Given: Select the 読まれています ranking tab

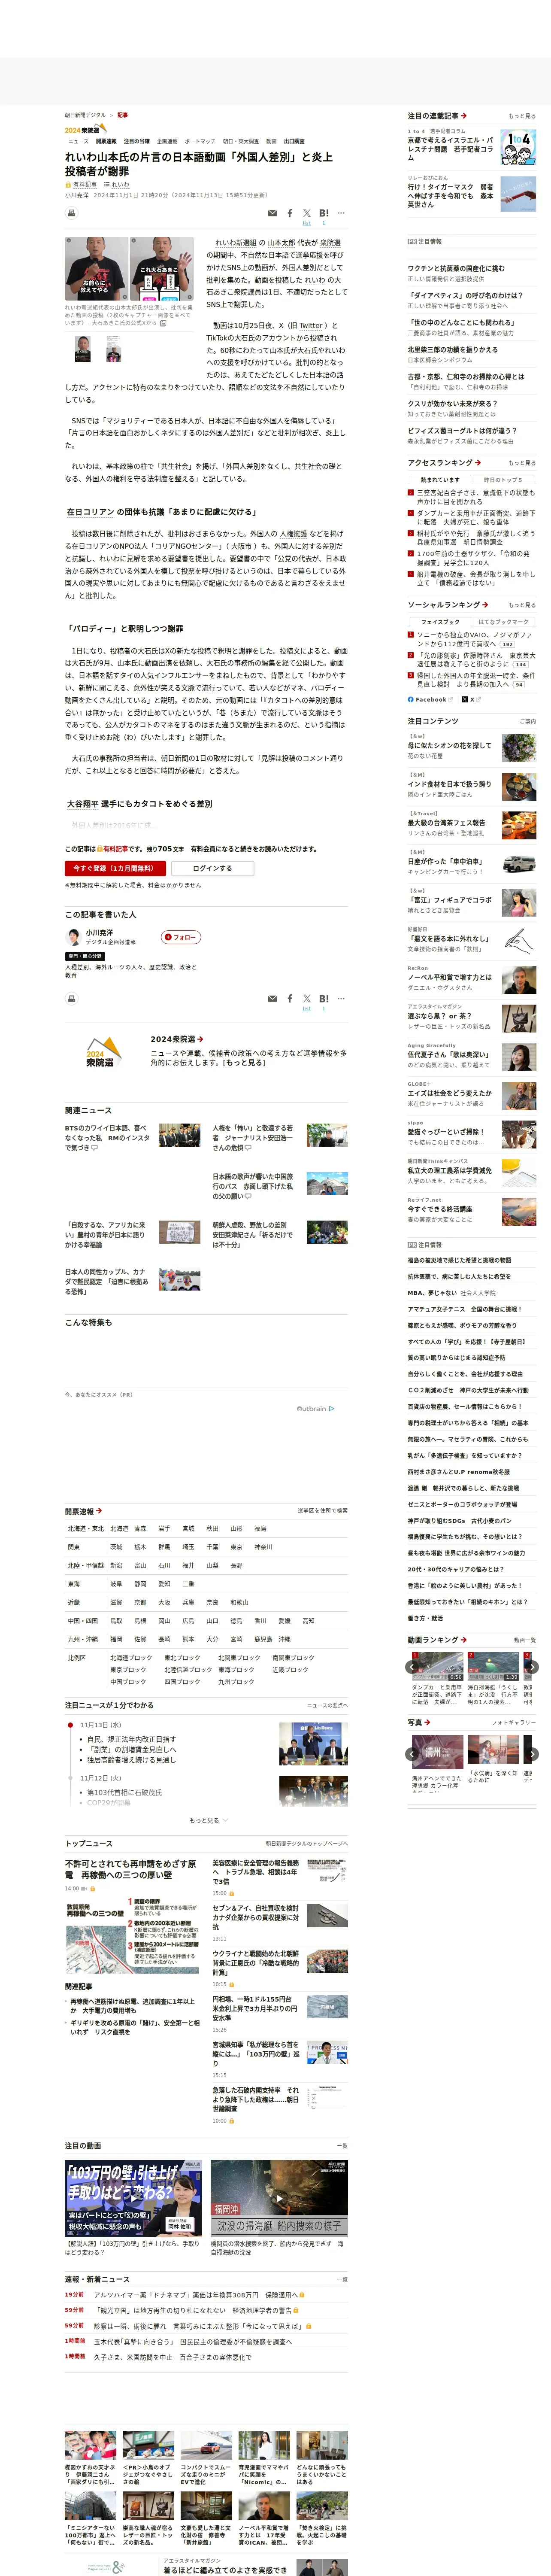Looking at the screenshot, I should tap(440, 480).
